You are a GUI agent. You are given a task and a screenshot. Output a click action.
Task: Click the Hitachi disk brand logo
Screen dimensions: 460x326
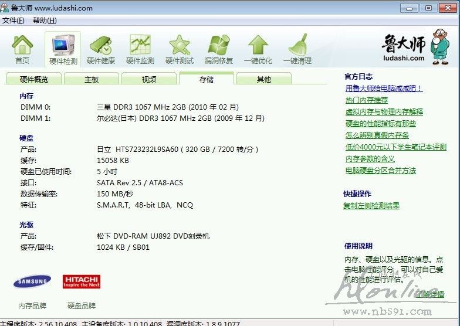(82, 281)
